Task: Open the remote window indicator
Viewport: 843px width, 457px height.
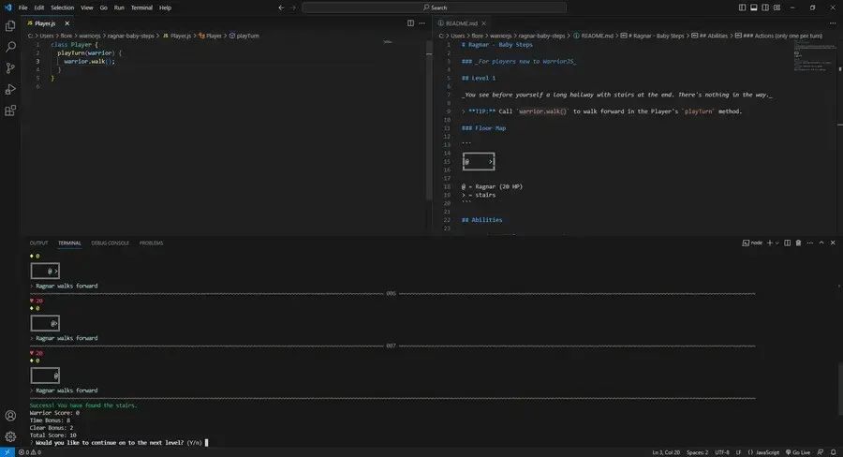Action: pyautogui.click(x=7, y=452)
